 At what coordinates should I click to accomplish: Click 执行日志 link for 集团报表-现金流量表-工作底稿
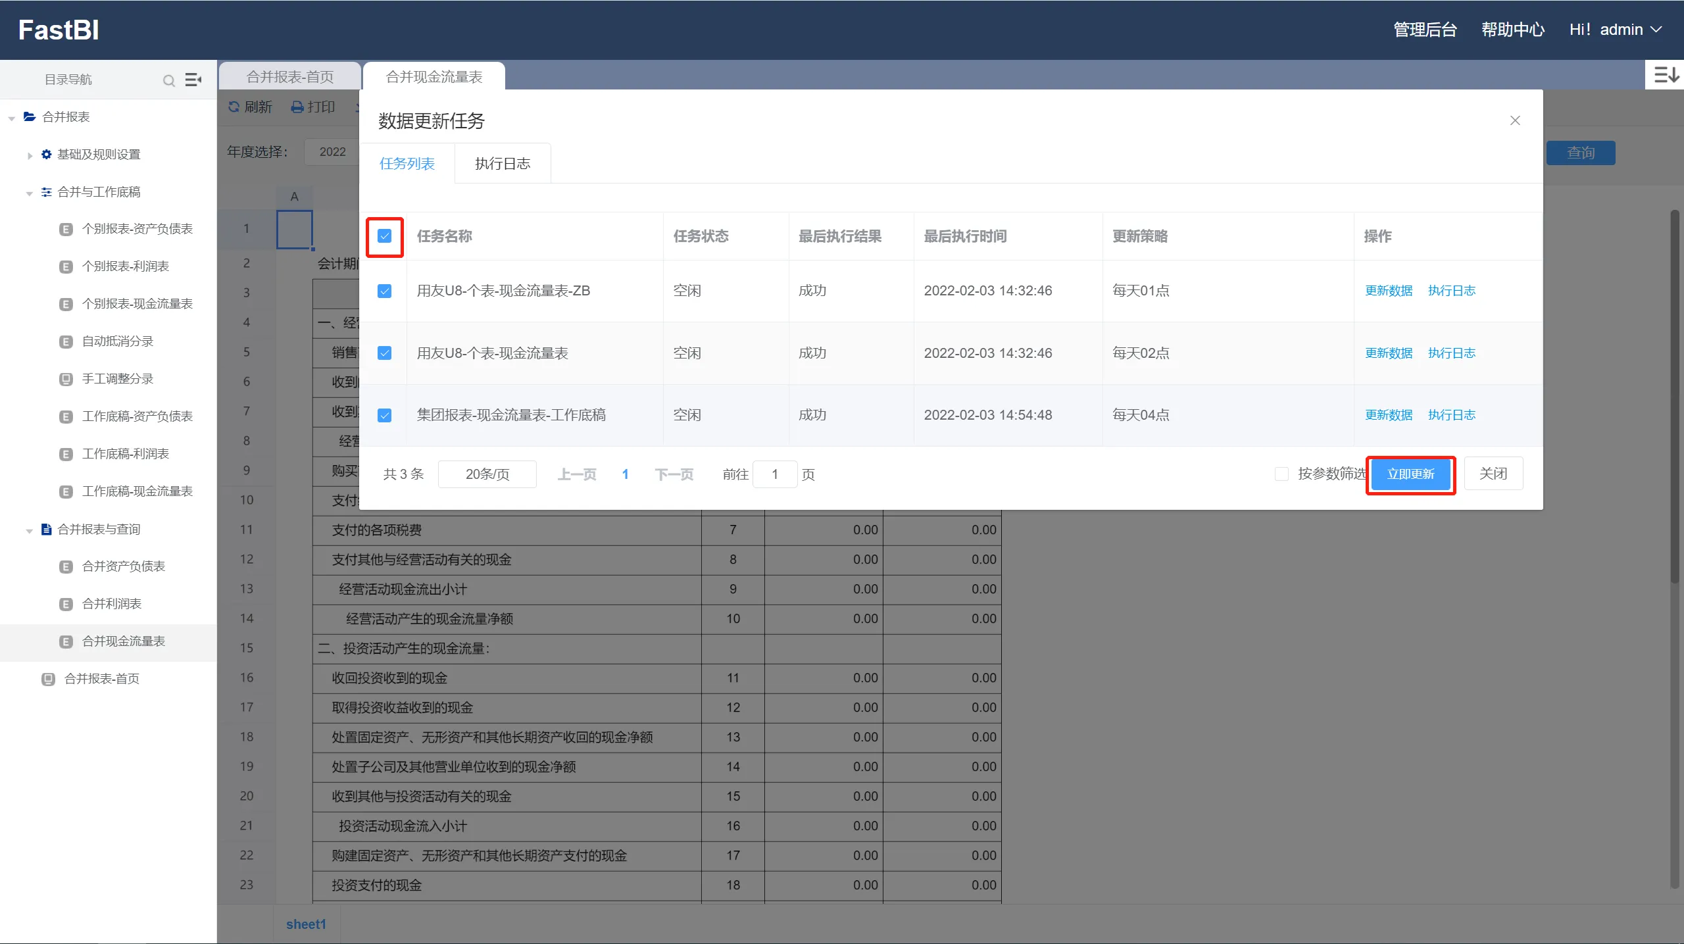1452,415
